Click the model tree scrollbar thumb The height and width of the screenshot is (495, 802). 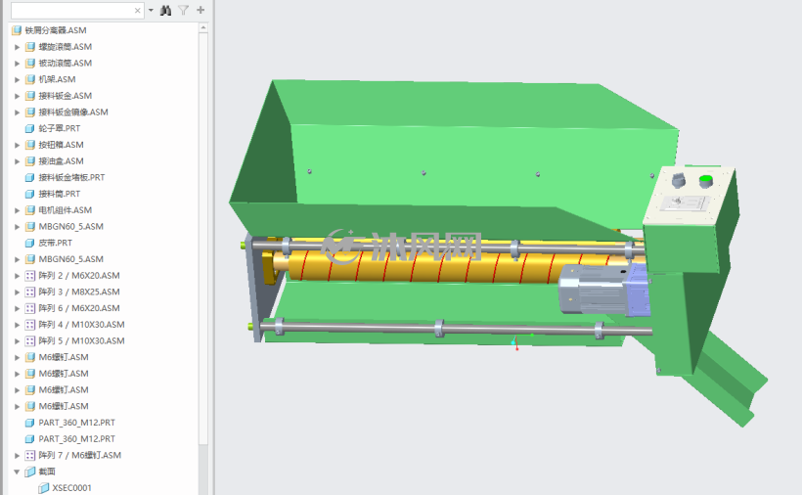tap(203, 238)
